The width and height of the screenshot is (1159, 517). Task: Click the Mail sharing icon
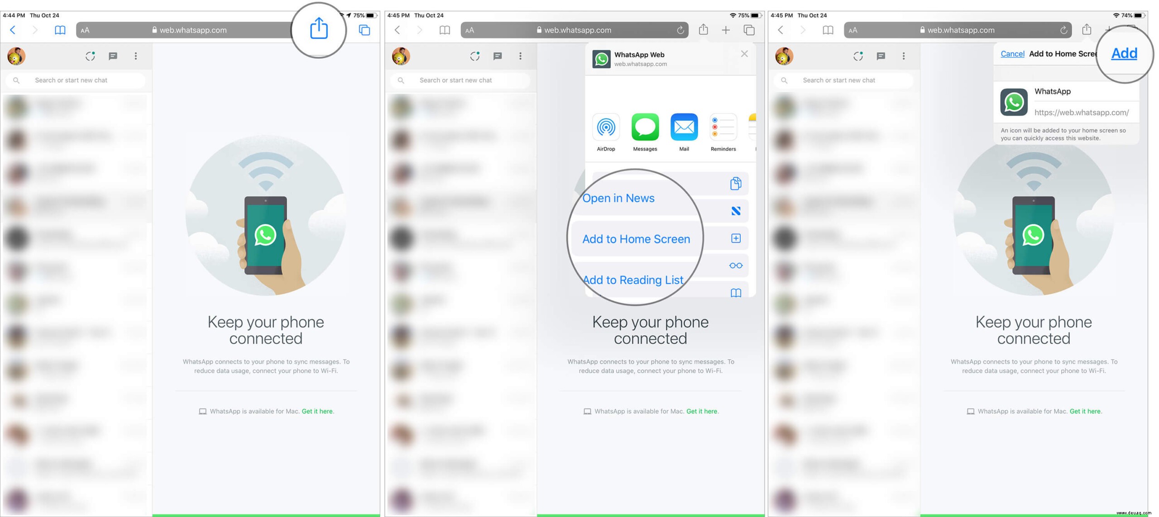(683, 127)
